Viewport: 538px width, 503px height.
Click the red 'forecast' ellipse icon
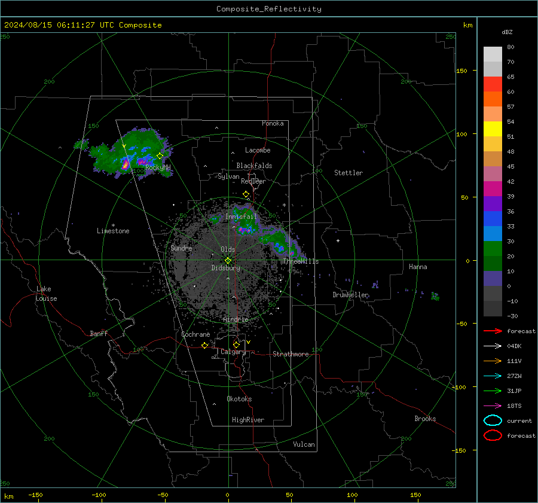pos(493,435)
